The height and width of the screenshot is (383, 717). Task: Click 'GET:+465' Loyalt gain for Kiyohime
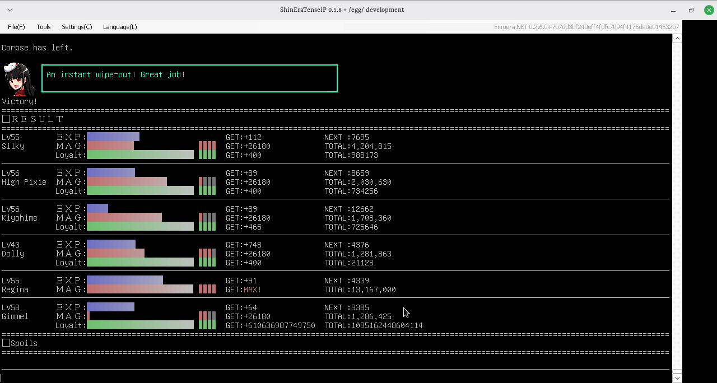point(244,227)
